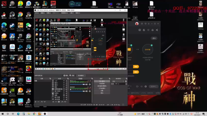
Task: Pop out Scenes dock via header icon
Action: [x=50, y=79]
